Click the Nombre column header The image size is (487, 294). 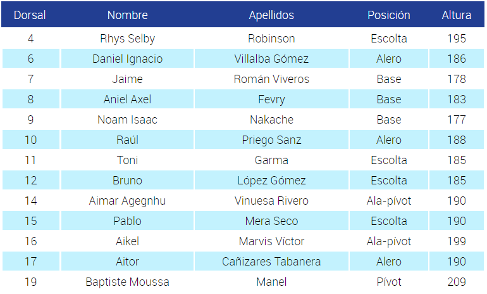(x=127, y=15)
